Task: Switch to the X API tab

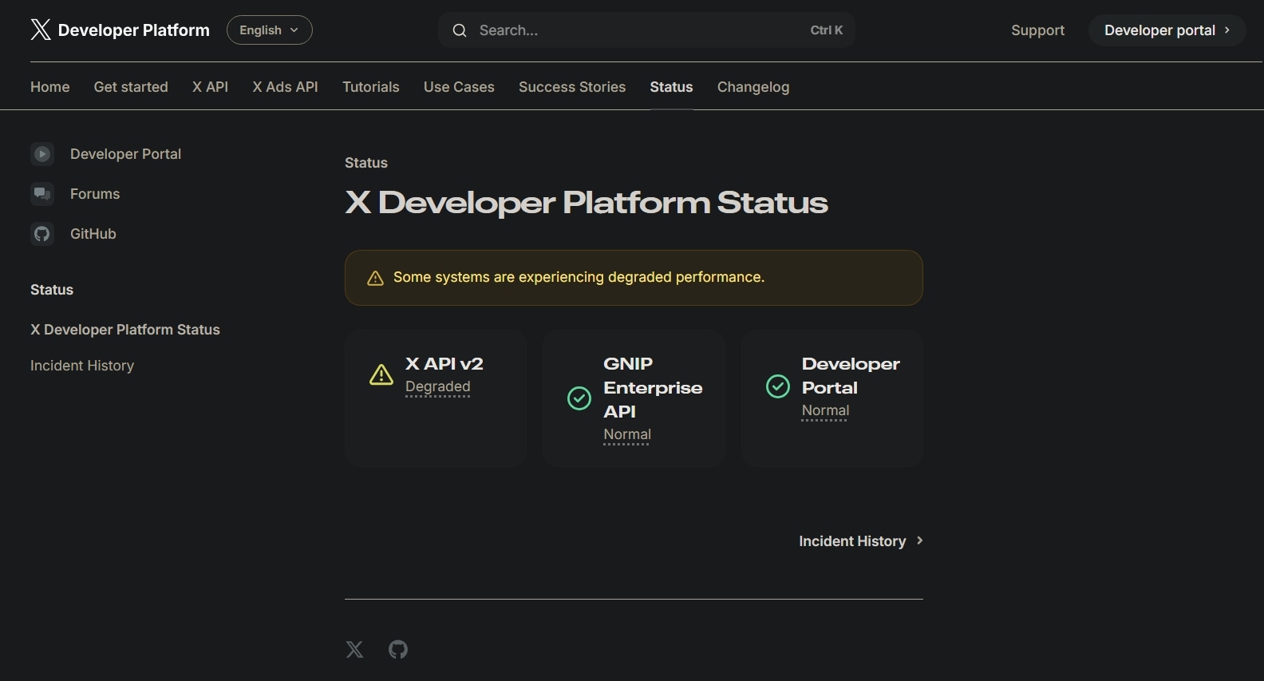Action: (211, 87)
